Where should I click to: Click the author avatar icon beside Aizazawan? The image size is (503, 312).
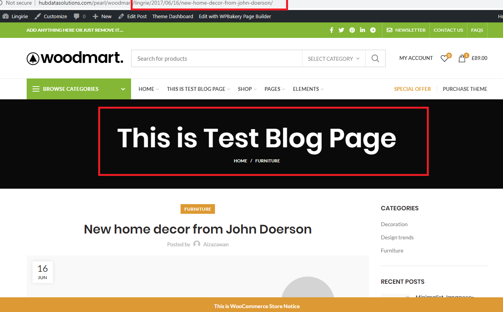click(197, 244)
